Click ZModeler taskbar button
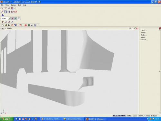 coord(96,119)
